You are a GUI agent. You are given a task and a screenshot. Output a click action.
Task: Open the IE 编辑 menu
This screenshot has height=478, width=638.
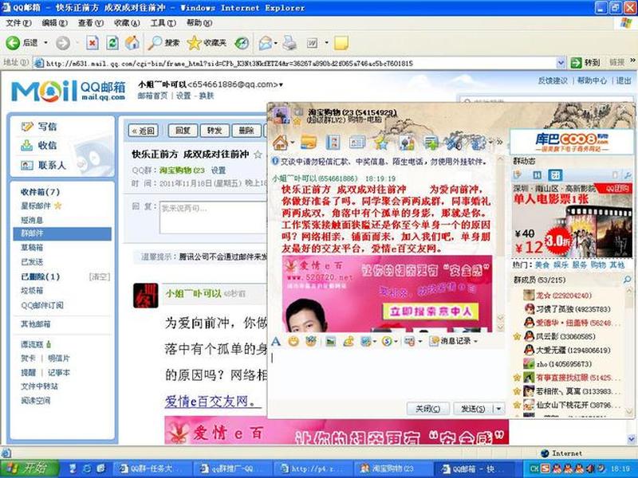click(54, 23)
